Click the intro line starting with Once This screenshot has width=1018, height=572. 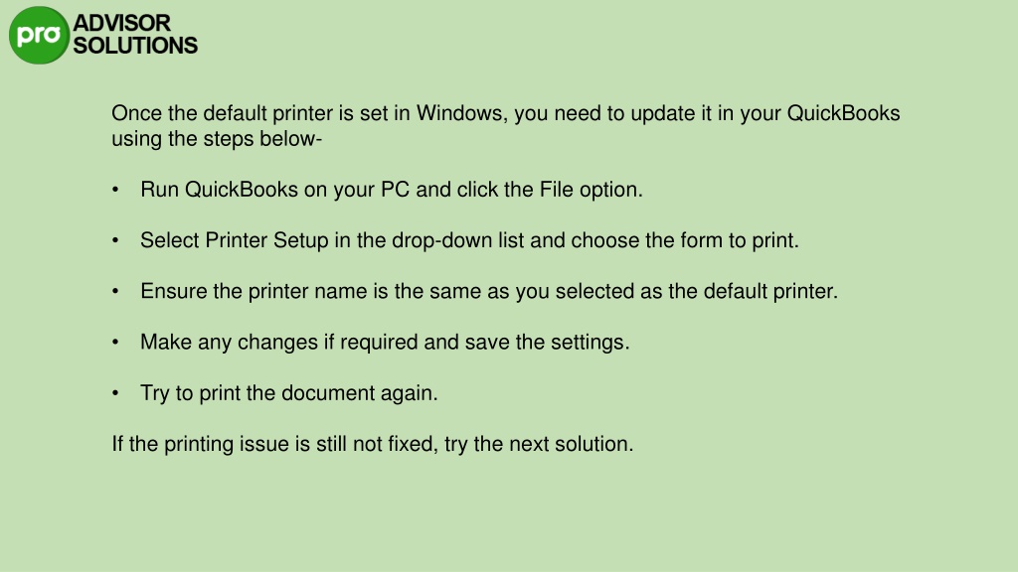506,113
